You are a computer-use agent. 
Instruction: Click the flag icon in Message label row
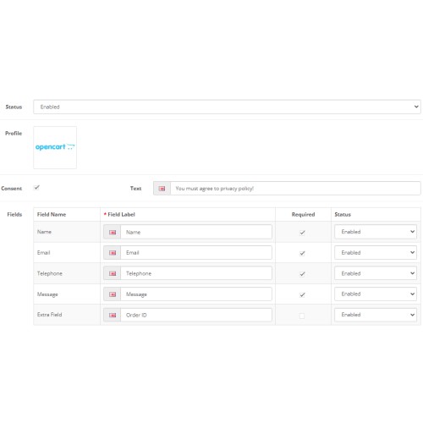[x=113, y=294]
